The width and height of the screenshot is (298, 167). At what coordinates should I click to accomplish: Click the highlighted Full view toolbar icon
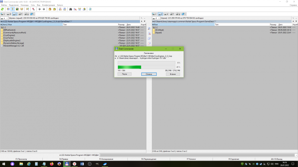point(13,9)
